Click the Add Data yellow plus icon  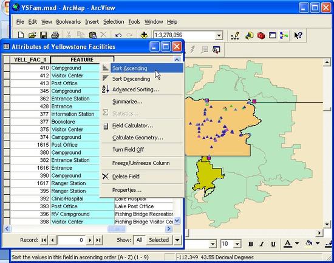pyautogui.click(x=144, y=35)
